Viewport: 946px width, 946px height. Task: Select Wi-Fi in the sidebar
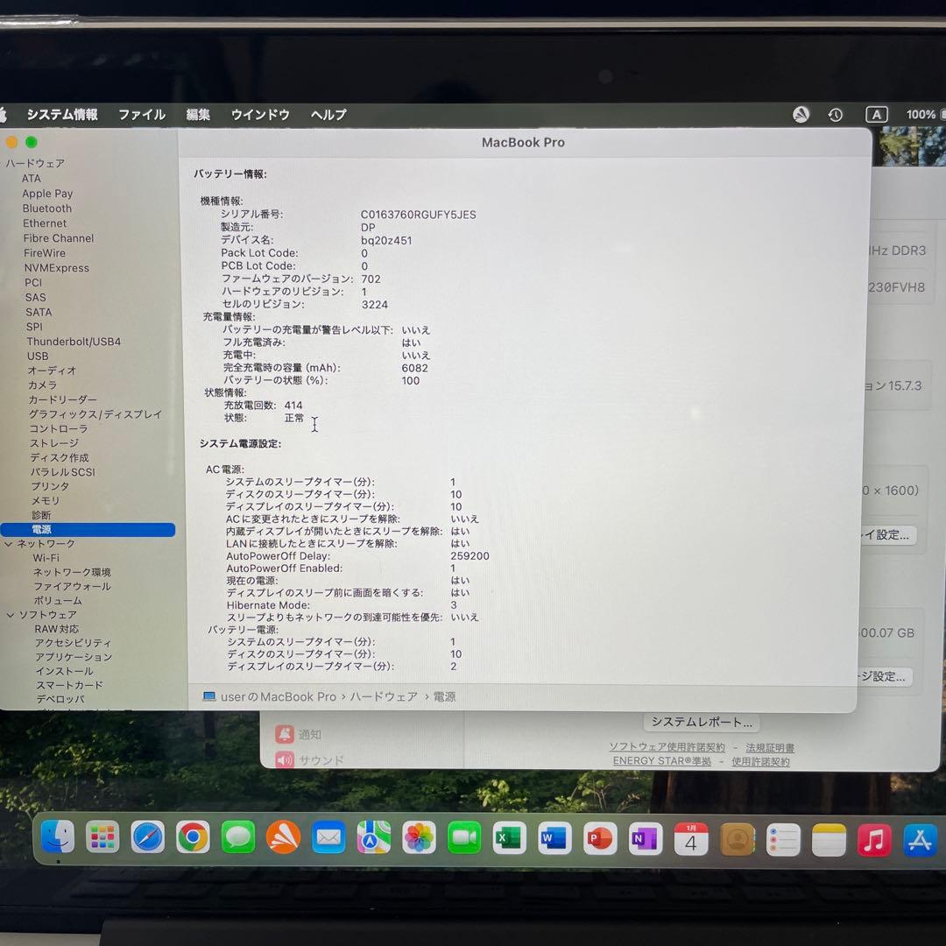(46, 557)
